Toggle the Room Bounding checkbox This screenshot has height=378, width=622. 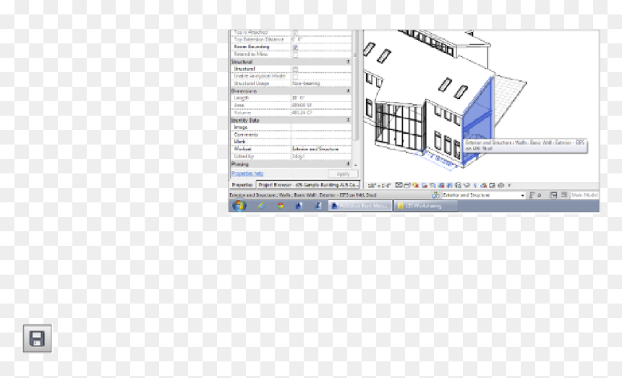point(295,47)
